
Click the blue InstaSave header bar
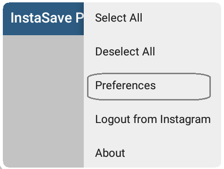click(43, 19)
